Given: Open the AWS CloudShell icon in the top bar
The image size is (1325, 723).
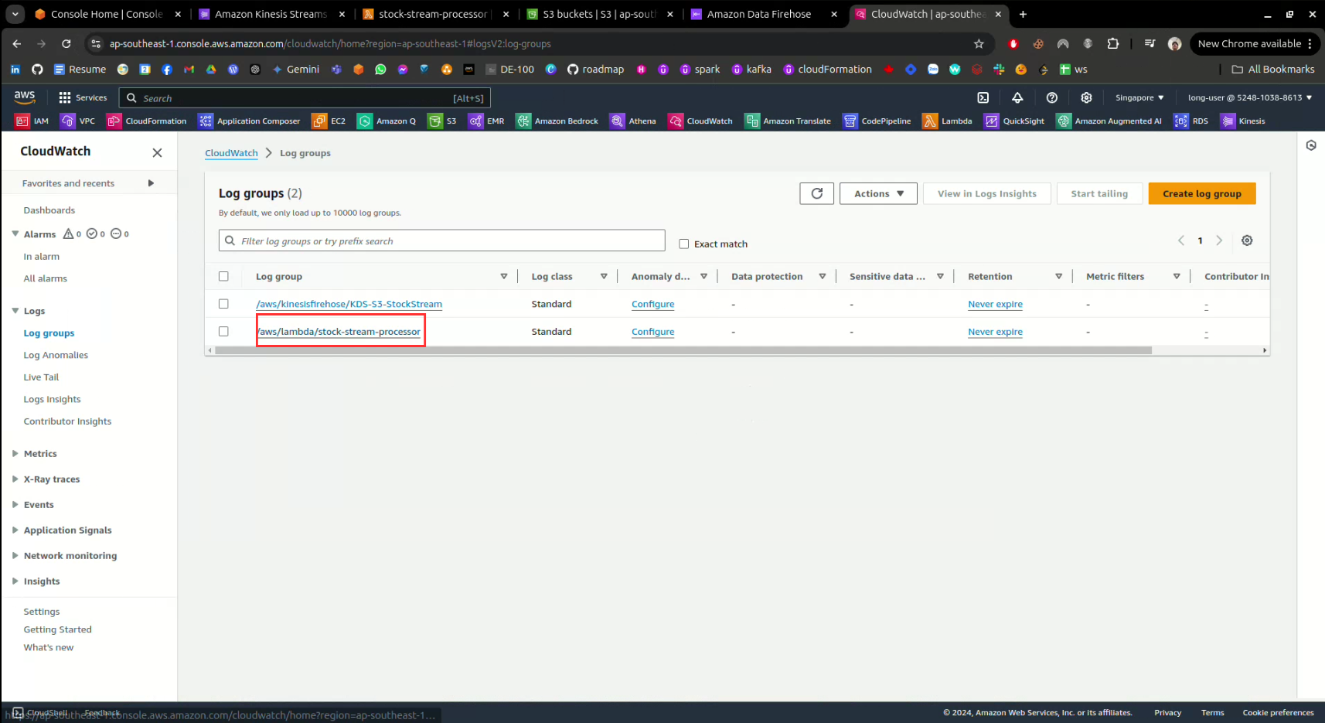Looking at the screenshot, I should (983, 97).
